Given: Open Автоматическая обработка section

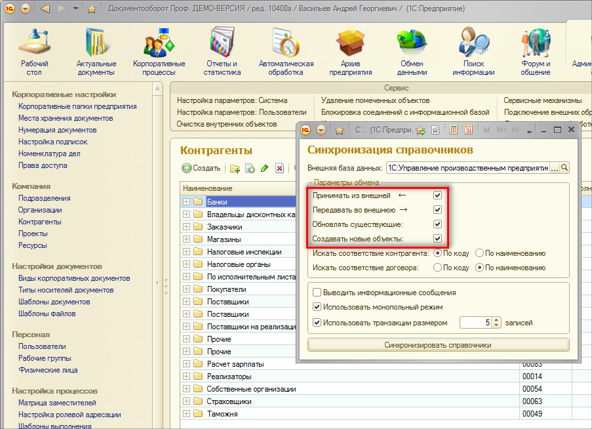Looking at the screenshot, I should 286,52.
